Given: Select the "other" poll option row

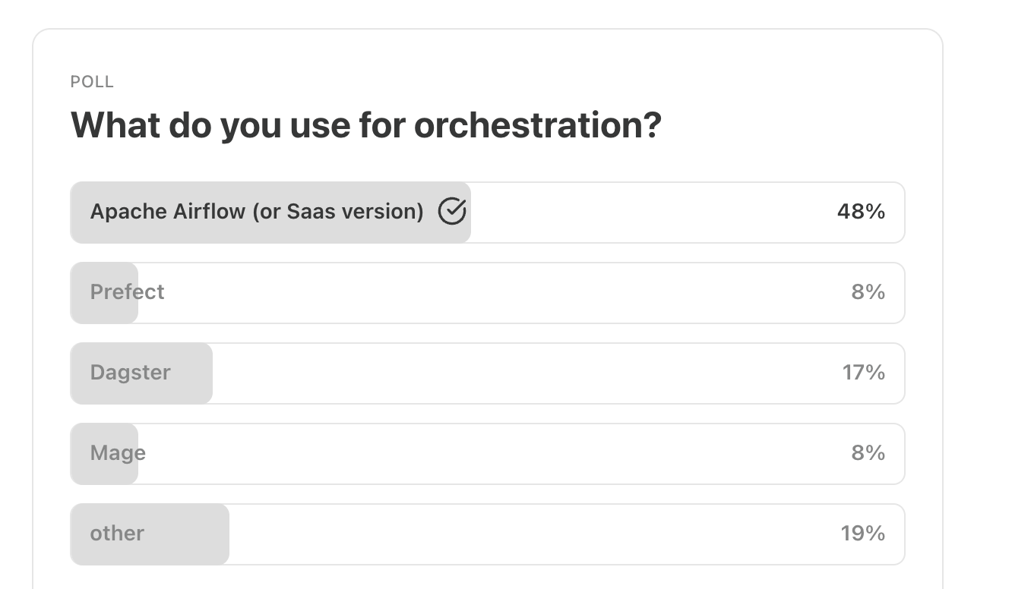Looking at the screenshot, I should click(486, 534).
